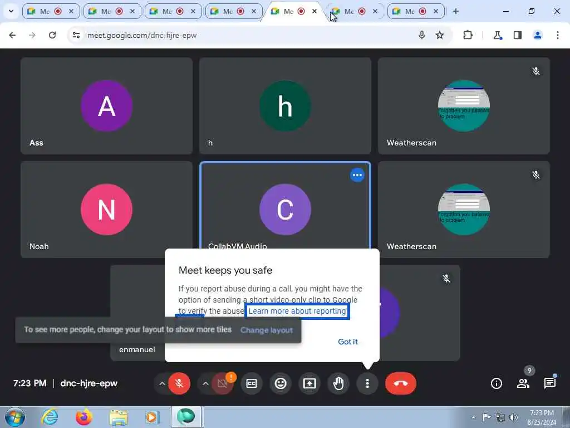Go back with browser back arrow
This screenshot has height=428, width=570.
point(12,35)
